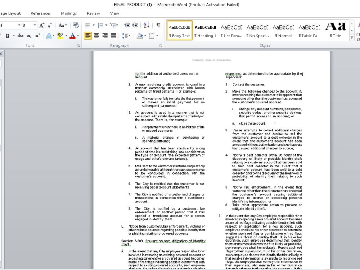The image size is (360, 270).
Task: Open the Mailings tab
Action: point(69,13)
